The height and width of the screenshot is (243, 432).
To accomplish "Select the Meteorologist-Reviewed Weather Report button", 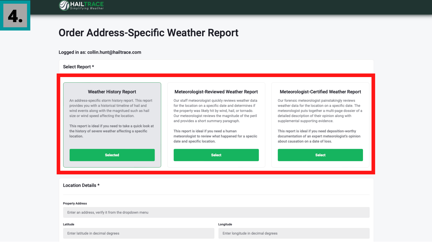I will point(216,155).
